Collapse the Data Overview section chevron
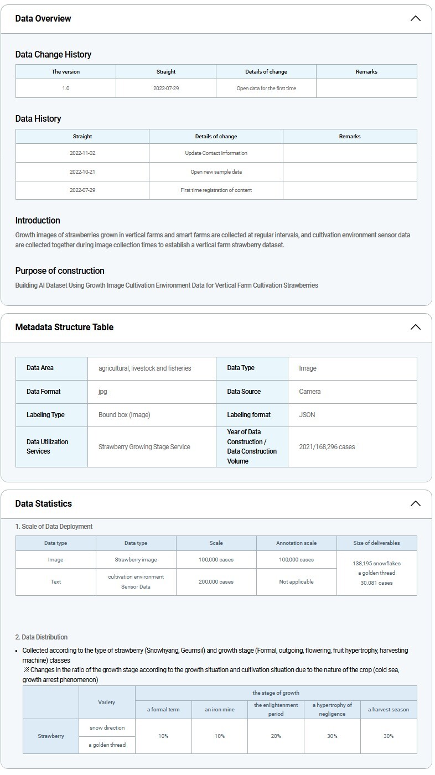The image size is (435, 775). [x=415, y=18]
